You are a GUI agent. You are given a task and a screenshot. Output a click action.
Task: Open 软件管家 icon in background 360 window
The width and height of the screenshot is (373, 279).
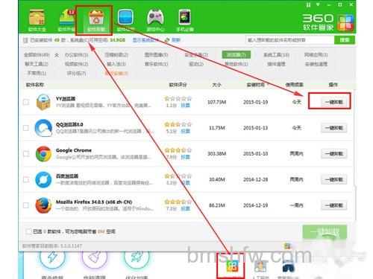(232, 266)
